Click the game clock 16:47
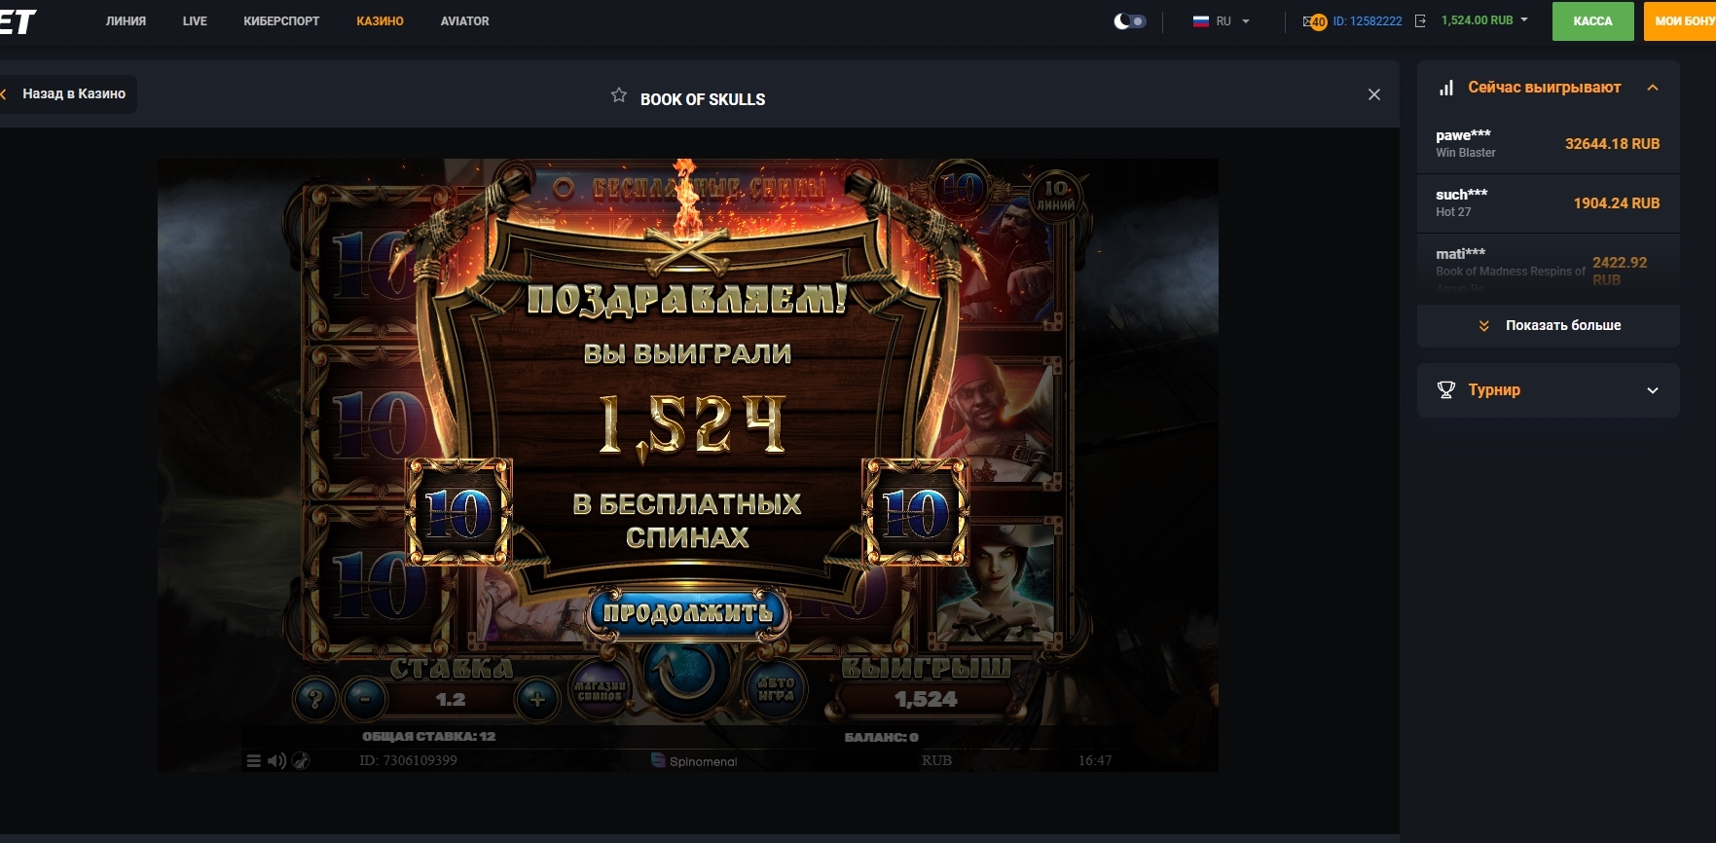The height and width of the screenshot is (843, 1716). point(1094,760)
